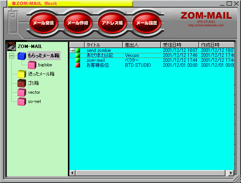Click green status icon of send zombie
241x183 pixels.
[x=78, y=50]
